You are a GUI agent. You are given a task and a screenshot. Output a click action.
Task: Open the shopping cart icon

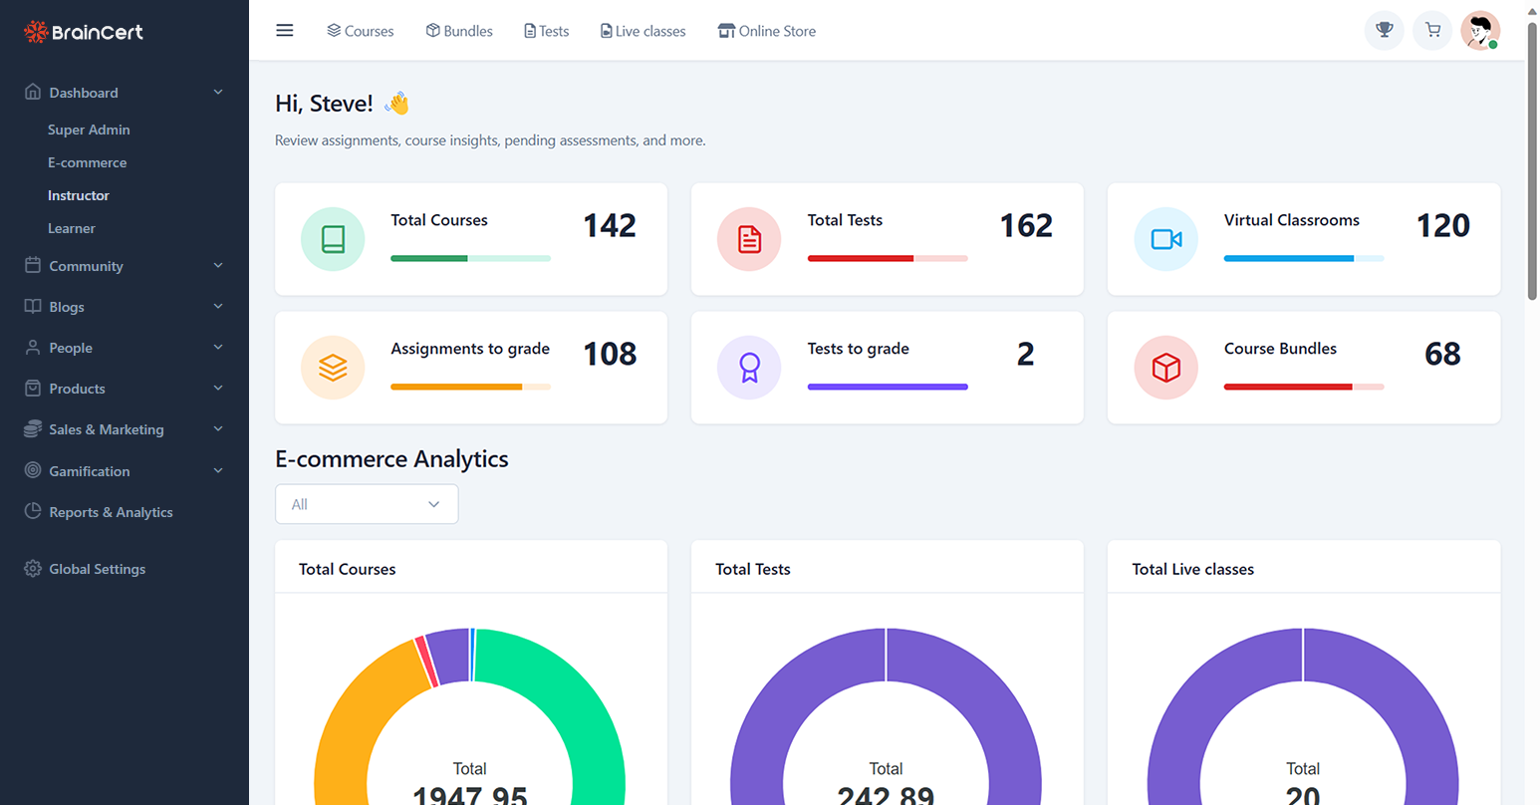pos(1431,30)
